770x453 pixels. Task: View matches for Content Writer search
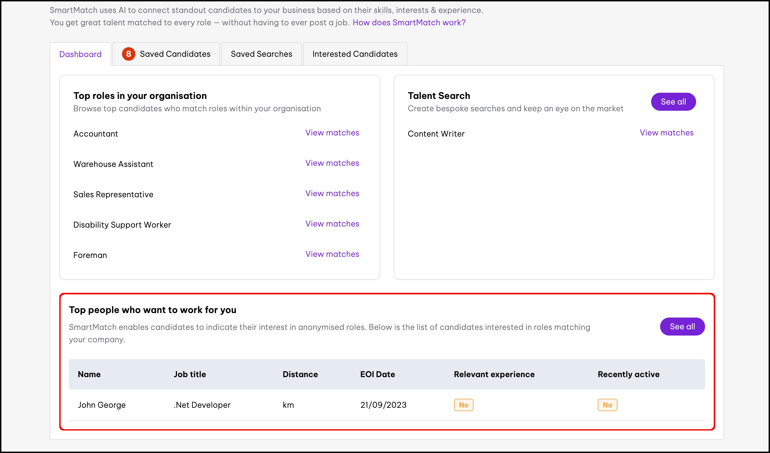click(x=666, y=133)
